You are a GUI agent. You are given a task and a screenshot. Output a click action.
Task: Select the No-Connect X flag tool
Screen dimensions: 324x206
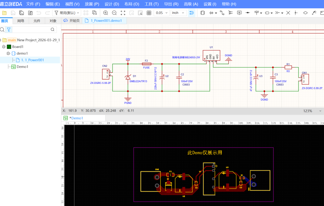[x=288, y=13]
